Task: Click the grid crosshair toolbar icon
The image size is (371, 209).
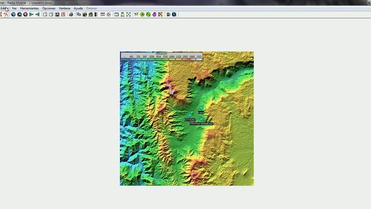Action: pyautogui.click(x=108, y=15)
